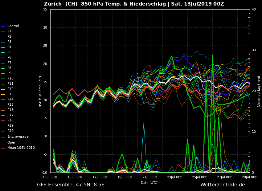Click the white Ens. average color line swatch
Viewport: 262px width, 191px height.
pyautogui.click(x=3, y=137)
